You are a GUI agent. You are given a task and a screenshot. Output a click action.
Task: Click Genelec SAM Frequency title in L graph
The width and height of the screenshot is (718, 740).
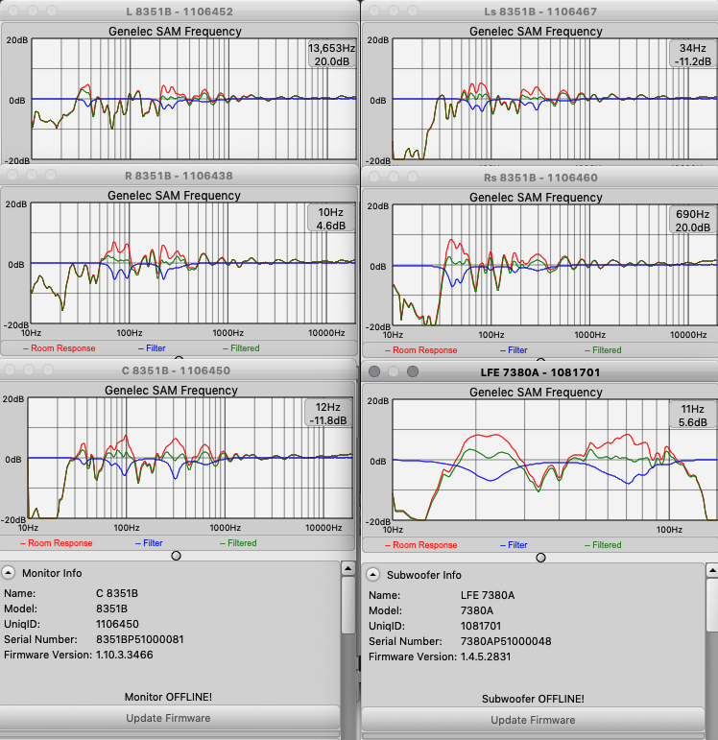[175, 31]
